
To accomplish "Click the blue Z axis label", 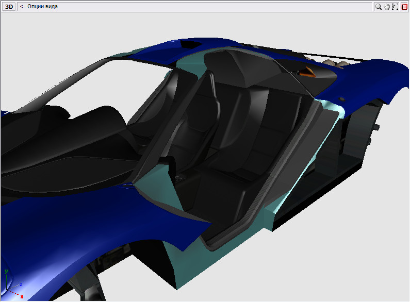I will pyautogui.click(x=21, y=284).
